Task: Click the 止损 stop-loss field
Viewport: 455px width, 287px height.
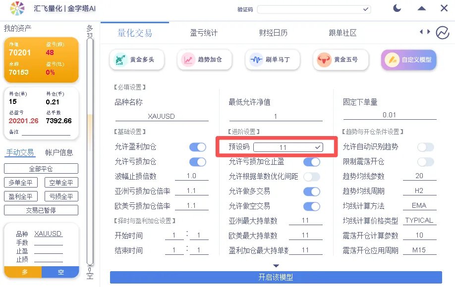Action: (x=49, y=259)
